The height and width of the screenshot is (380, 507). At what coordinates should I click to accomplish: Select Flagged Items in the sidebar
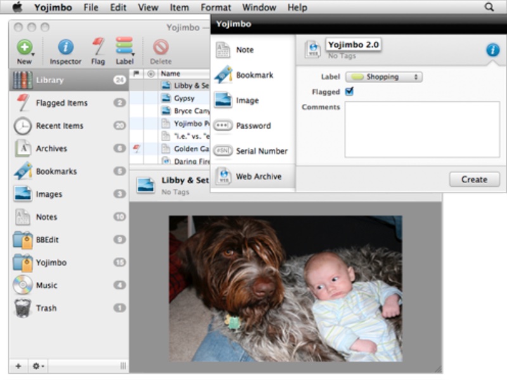tap(61, 103)
